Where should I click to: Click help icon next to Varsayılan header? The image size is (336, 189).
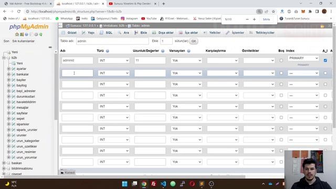pyautogui.click(x=188, y=51)
